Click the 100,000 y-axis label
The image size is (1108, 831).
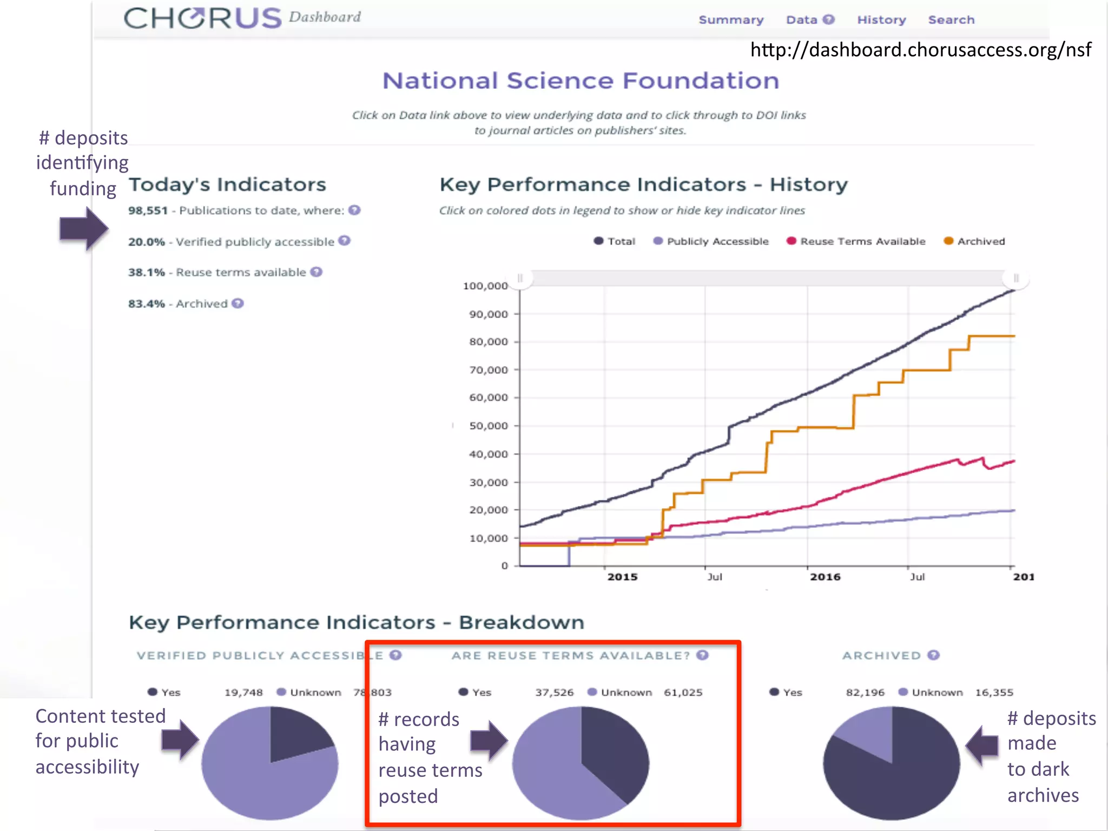point(485,286)
